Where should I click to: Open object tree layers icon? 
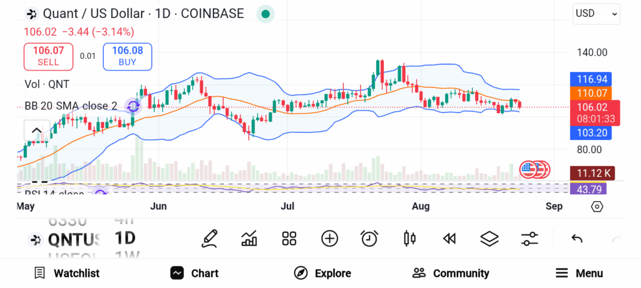click(489, 238)
